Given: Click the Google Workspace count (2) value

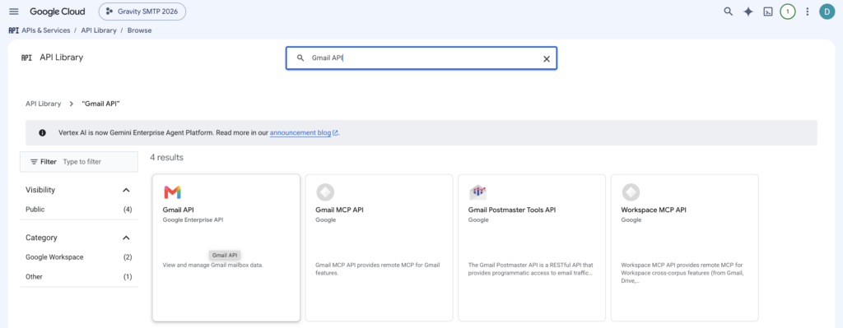Looking at the screenshot, I should point(128,257).
